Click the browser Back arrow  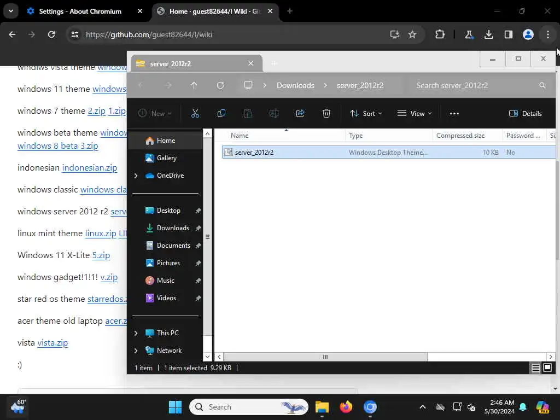point(12,34)
